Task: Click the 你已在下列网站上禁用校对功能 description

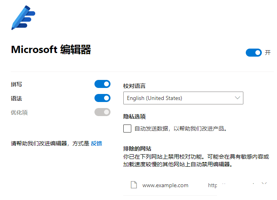Action: click(x=196, y=161)
